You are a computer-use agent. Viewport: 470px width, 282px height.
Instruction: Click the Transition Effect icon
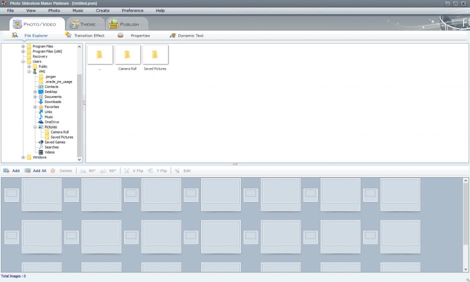tap(68, 35)
